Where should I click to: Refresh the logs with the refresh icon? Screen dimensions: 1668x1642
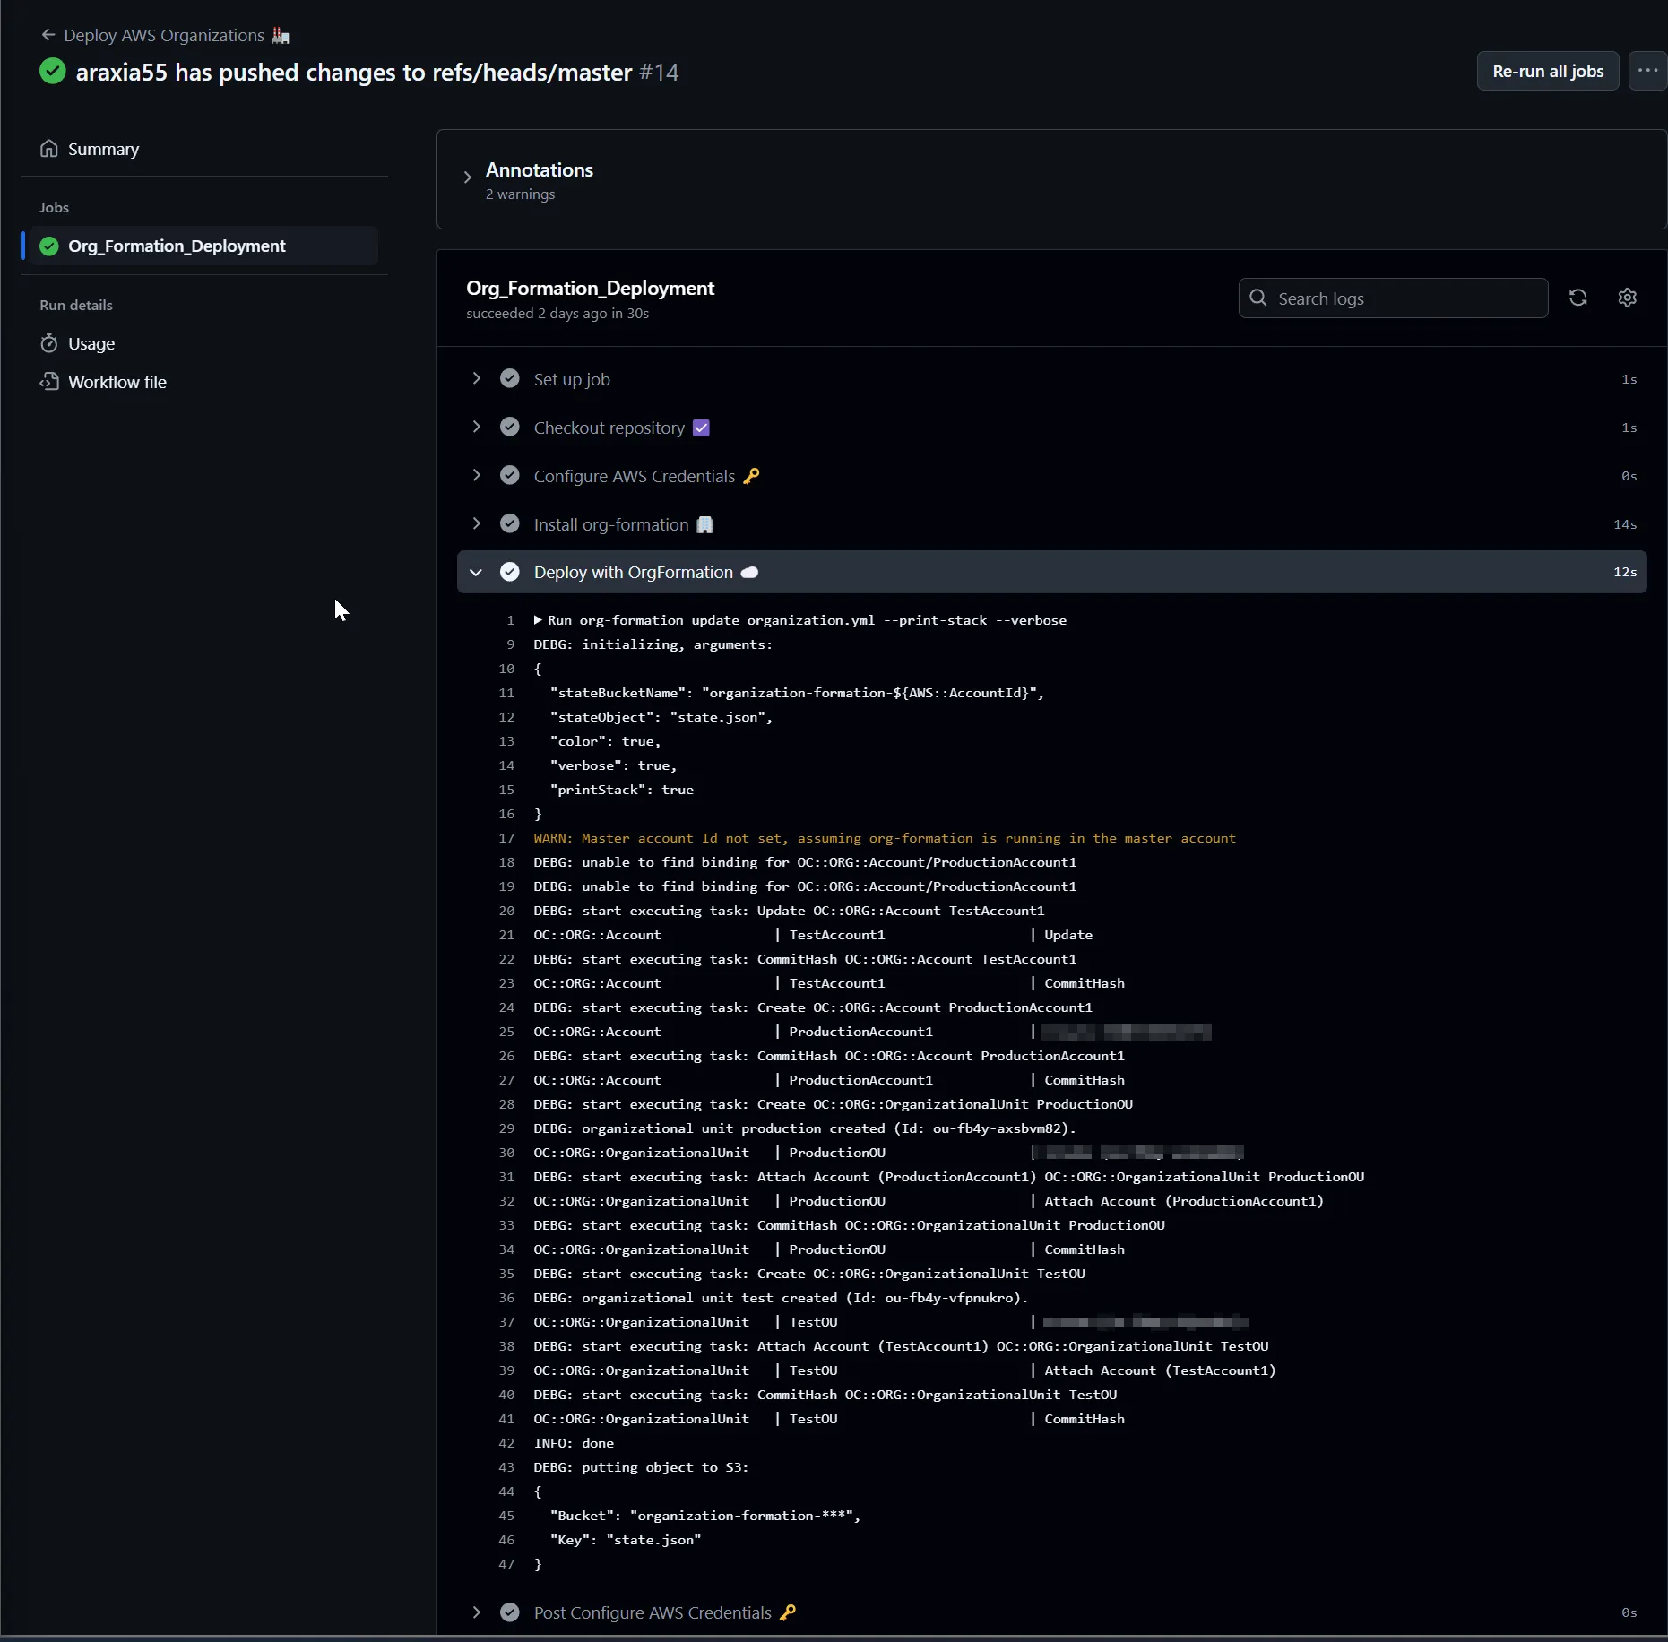coord(1578,298)
